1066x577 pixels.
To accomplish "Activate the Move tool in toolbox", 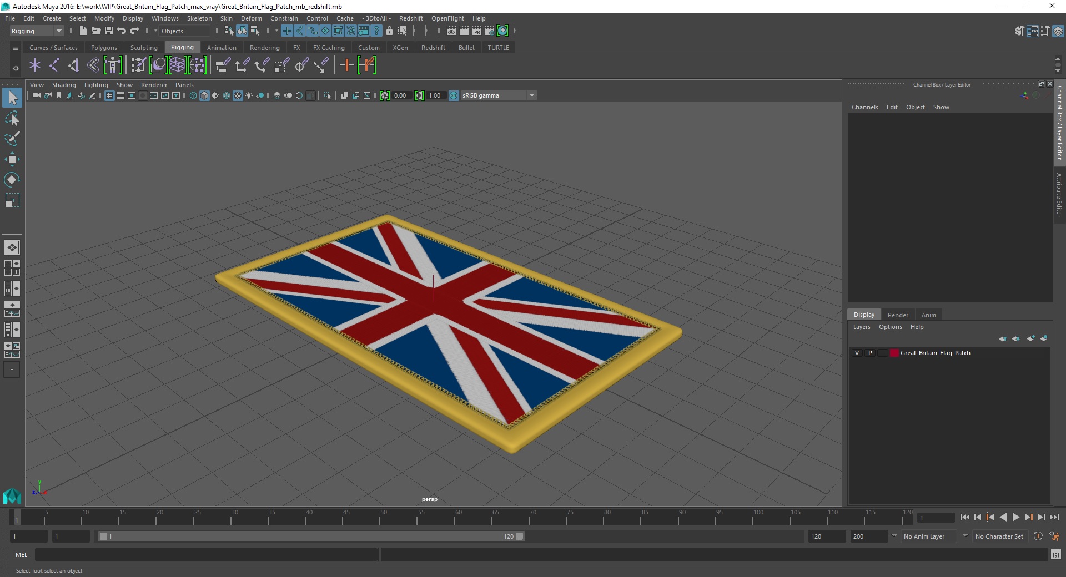I will 12,159.
